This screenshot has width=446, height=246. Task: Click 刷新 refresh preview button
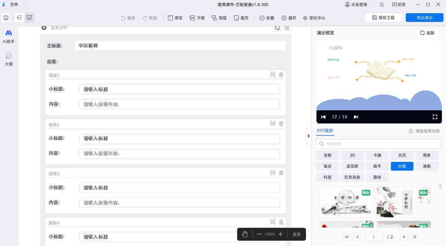427,33
